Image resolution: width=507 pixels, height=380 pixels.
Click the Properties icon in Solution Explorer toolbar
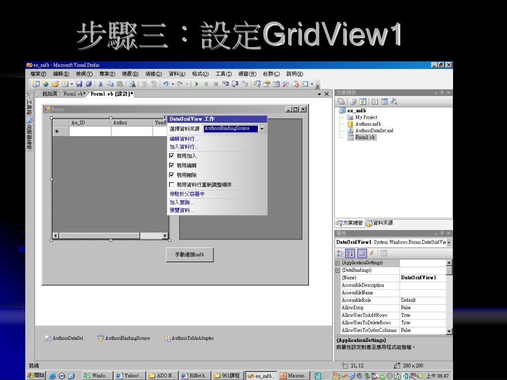[x=341, y=101]
